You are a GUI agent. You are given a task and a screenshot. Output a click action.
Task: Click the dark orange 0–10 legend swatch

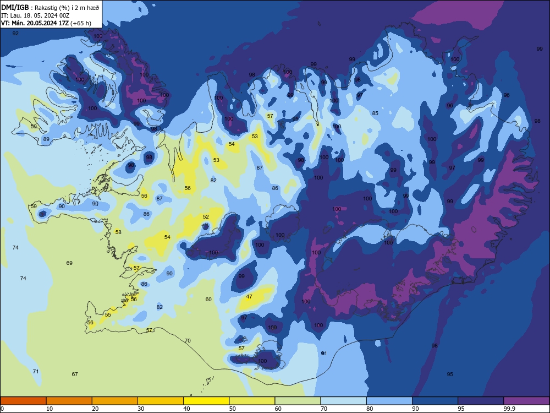coord(23,401)
